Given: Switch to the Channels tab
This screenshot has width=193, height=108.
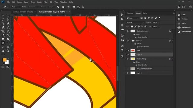Looking at the screenshot, I should (130, 13).
